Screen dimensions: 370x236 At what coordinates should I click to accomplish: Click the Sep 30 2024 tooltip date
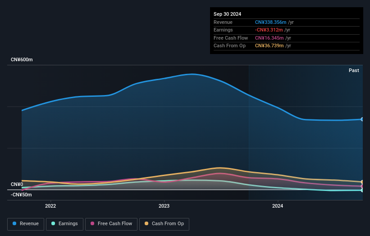pyautogui.click(x=227, y=14)
